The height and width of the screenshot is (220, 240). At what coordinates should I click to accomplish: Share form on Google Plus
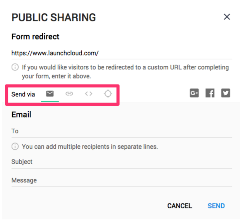click(x=194, y=93)
